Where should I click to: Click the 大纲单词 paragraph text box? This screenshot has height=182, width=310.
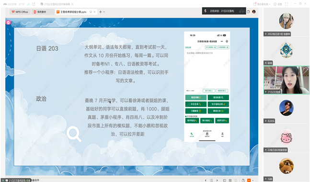[x=126, y=64]
